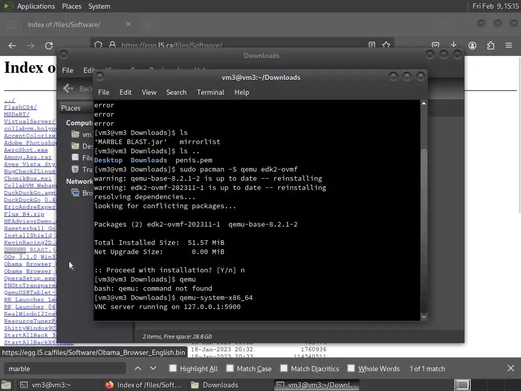Click the find bar input containing marble

tap(65, 369)
